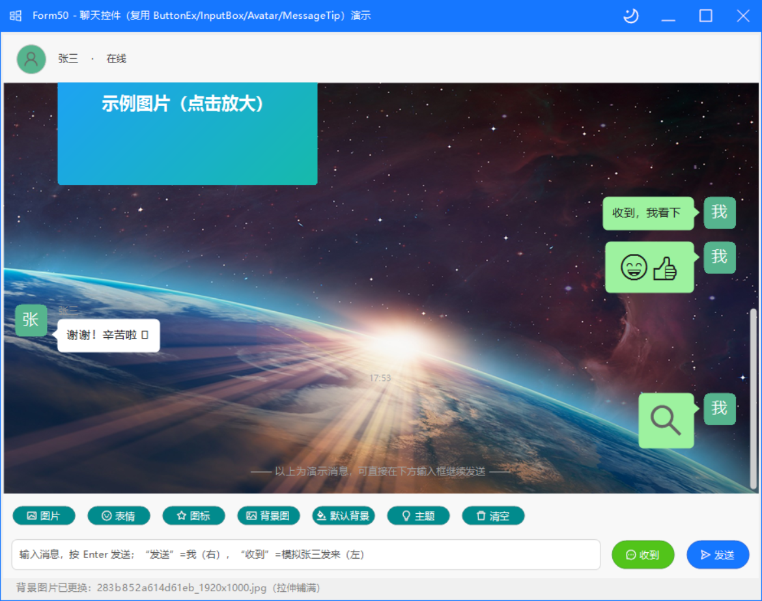The width and height of the screenshot is (762, 601).
Task: Click the 张 avatar beside 谢谢！辛苦啦
Action: pyautogui.click(x=31, y=320)
